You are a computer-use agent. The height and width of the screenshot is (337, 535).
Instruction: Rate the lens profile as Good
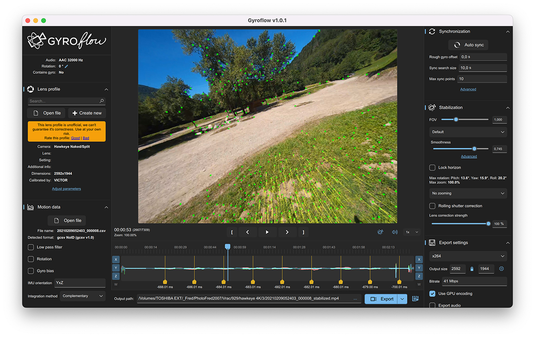(75, 138)
